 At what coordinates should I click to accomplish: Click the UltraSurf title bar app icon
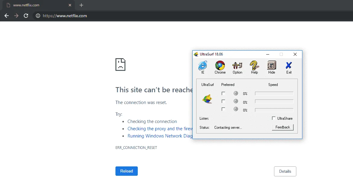coord(196,54)
